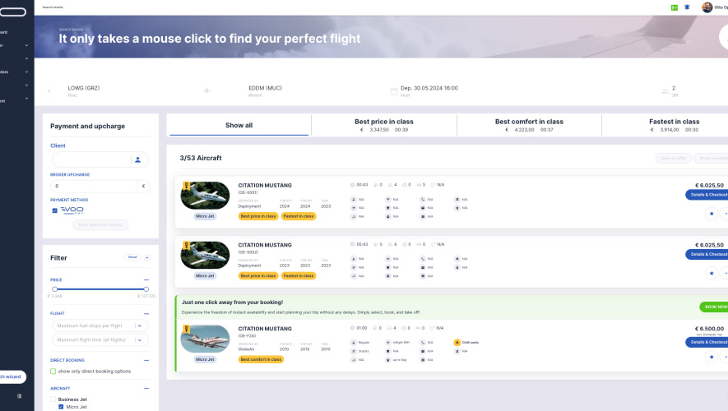
Task: Select the Best comfort in class tab
Action: point(528,125)
